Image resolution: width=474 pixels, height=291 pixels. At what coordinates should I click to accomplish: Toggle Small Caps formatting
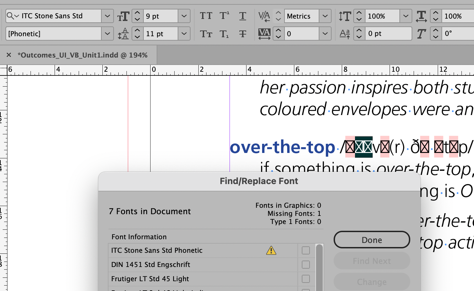(206, 33)
